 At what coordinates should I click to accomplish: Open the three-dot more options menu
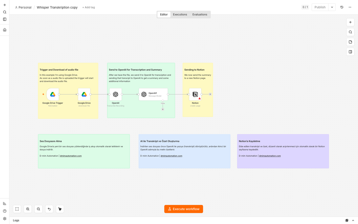pos(350,7)
